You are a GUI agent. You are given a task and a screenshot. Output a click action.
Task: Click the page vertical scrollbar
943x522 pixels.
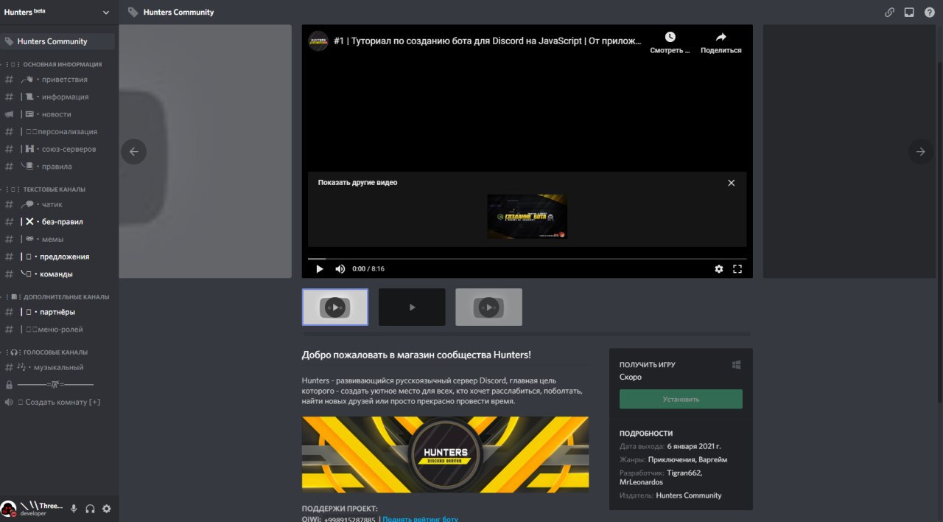939,231
